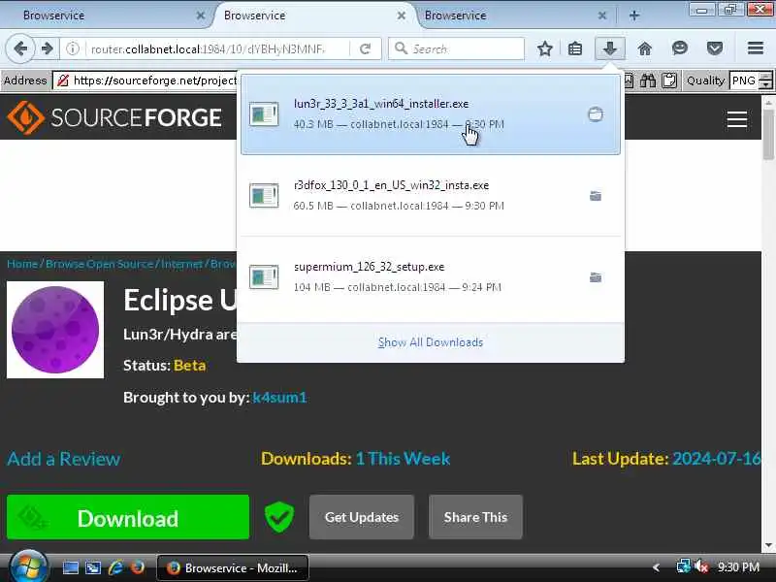
Task: Bookmark this page with the star
Action: 545,48
